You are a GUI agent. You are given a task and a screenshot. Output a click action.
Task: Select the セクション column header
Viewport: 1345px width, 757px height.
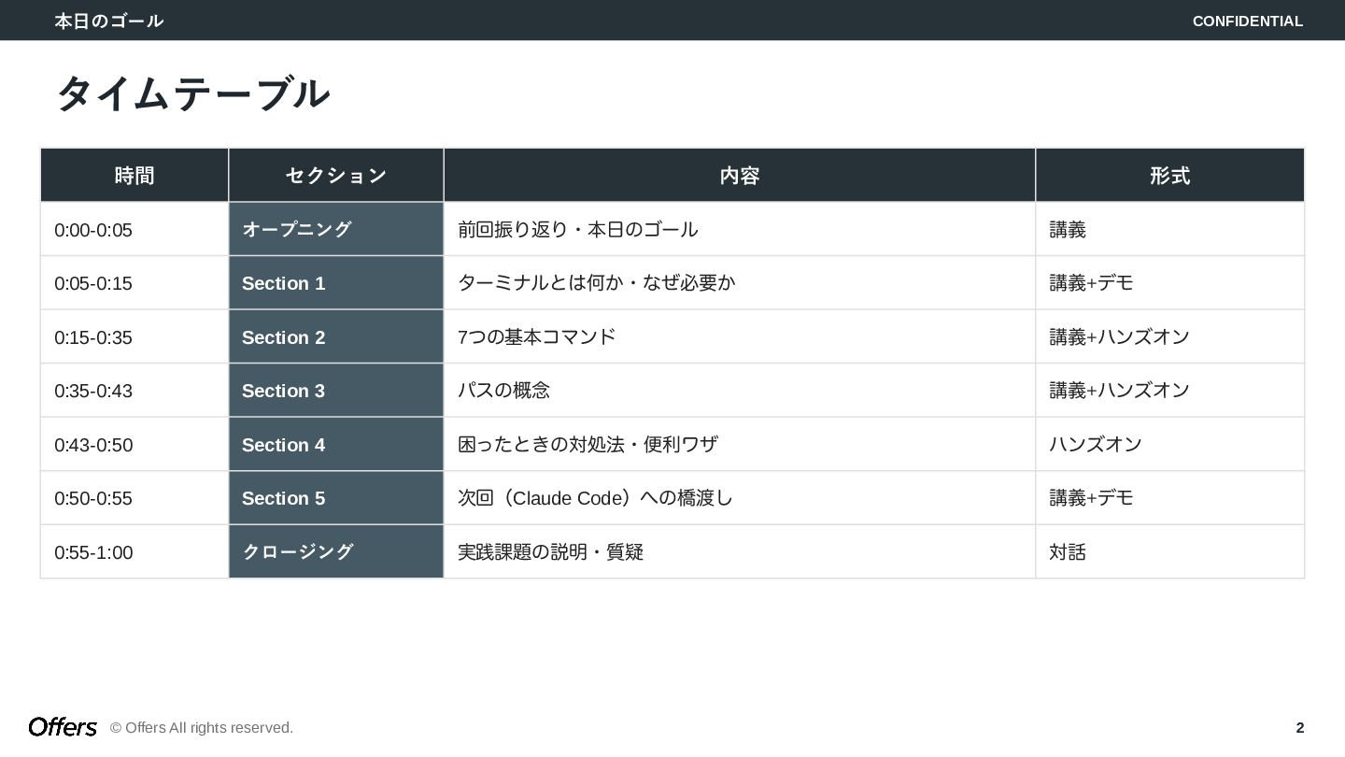336,176
